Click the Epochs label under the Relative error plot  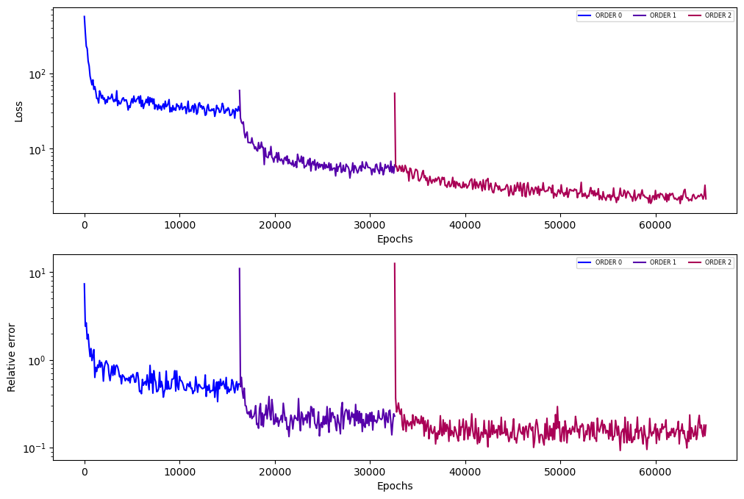pyautogui.click(x=395, y=486)
